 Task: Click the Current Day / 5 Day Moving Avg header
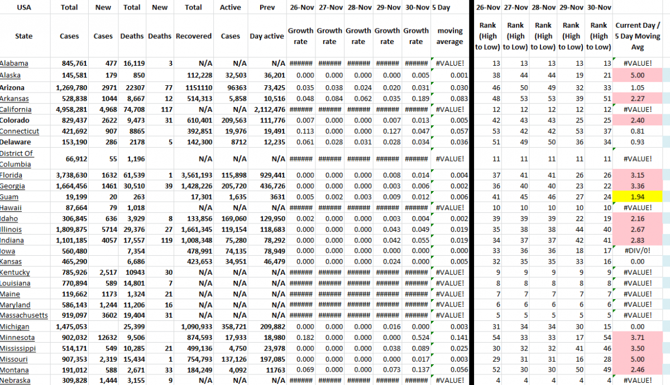(638, 36)
